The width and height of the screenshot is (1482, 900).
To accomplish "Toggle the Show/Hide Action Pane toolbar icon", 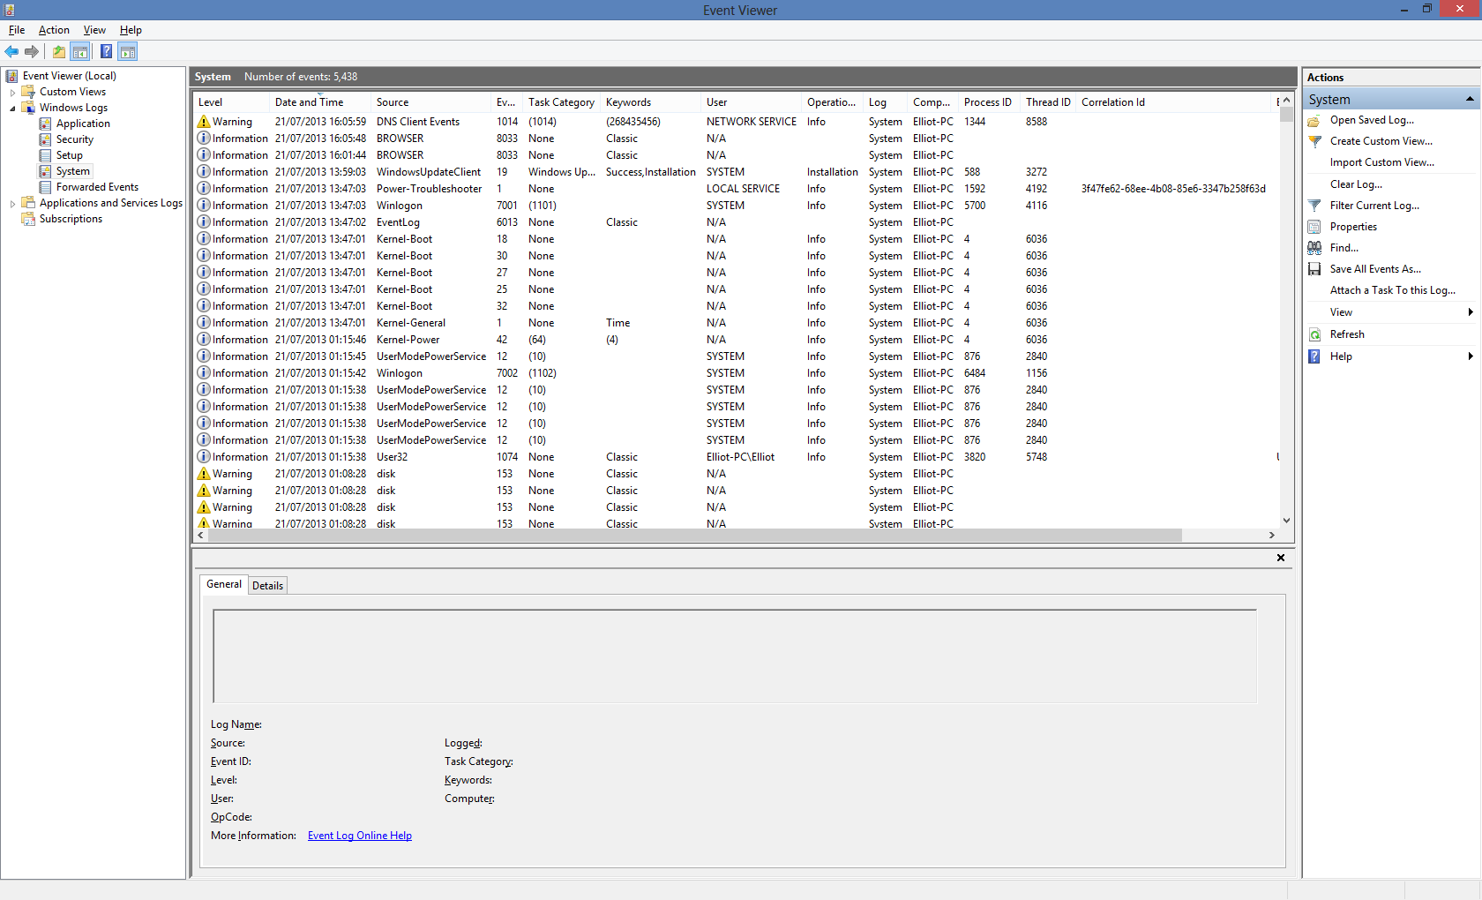I will point(128,51).
